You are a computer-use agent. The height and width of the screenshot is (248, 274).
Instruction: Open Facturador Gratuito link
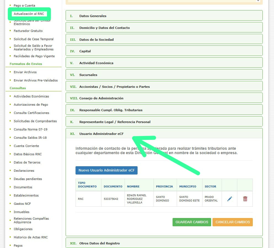click(28, 31)
